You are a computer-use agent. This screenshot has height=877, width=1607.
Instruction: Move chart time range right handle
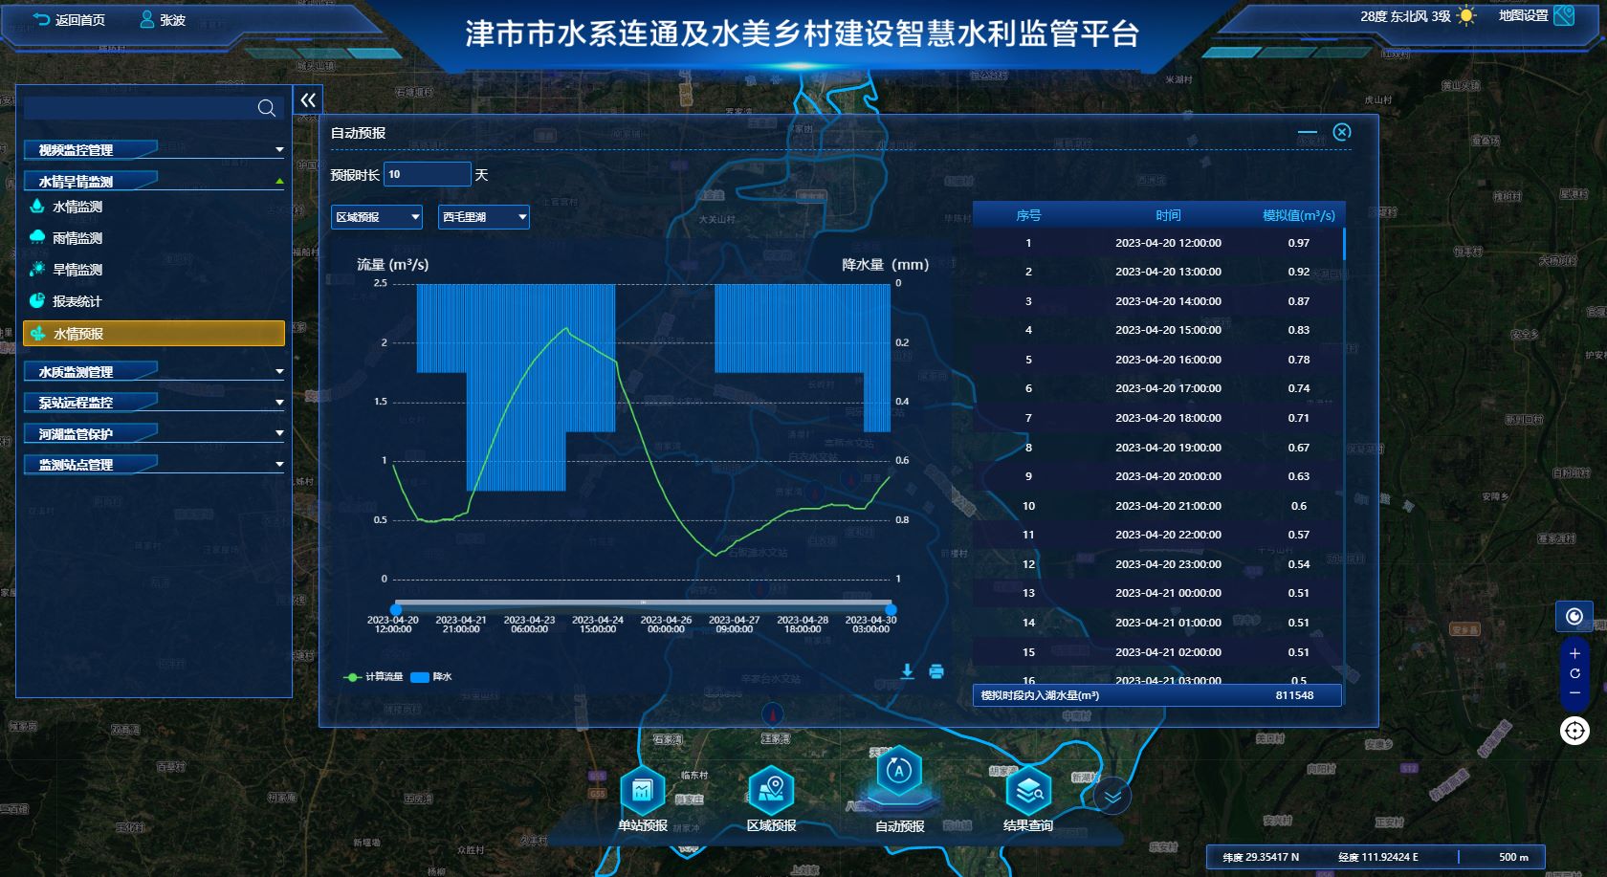click(891, 609)
